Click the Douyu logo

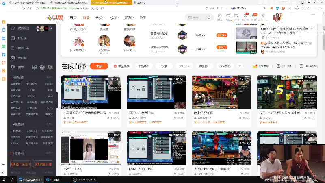(x=55, y=17)
